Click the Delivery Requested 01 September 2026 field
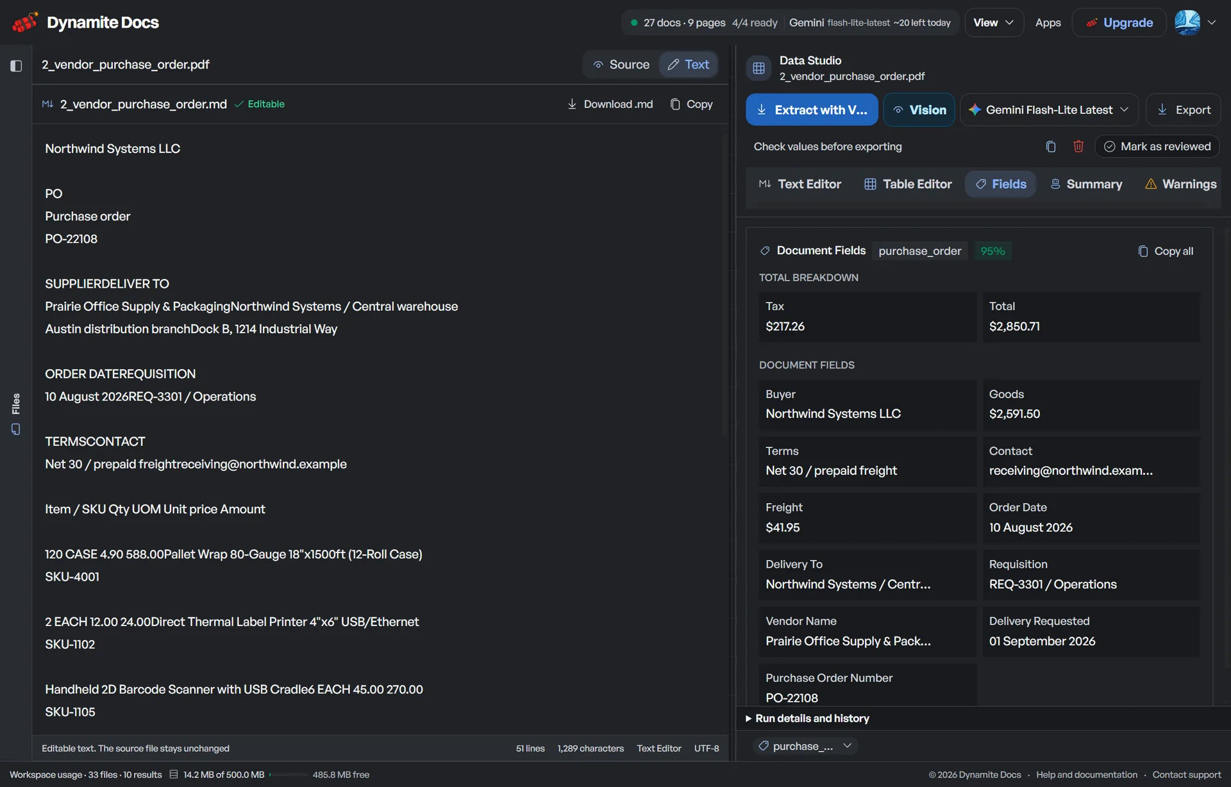The width and height of the screenshot is (1231, 787). tap(1091, 632)
